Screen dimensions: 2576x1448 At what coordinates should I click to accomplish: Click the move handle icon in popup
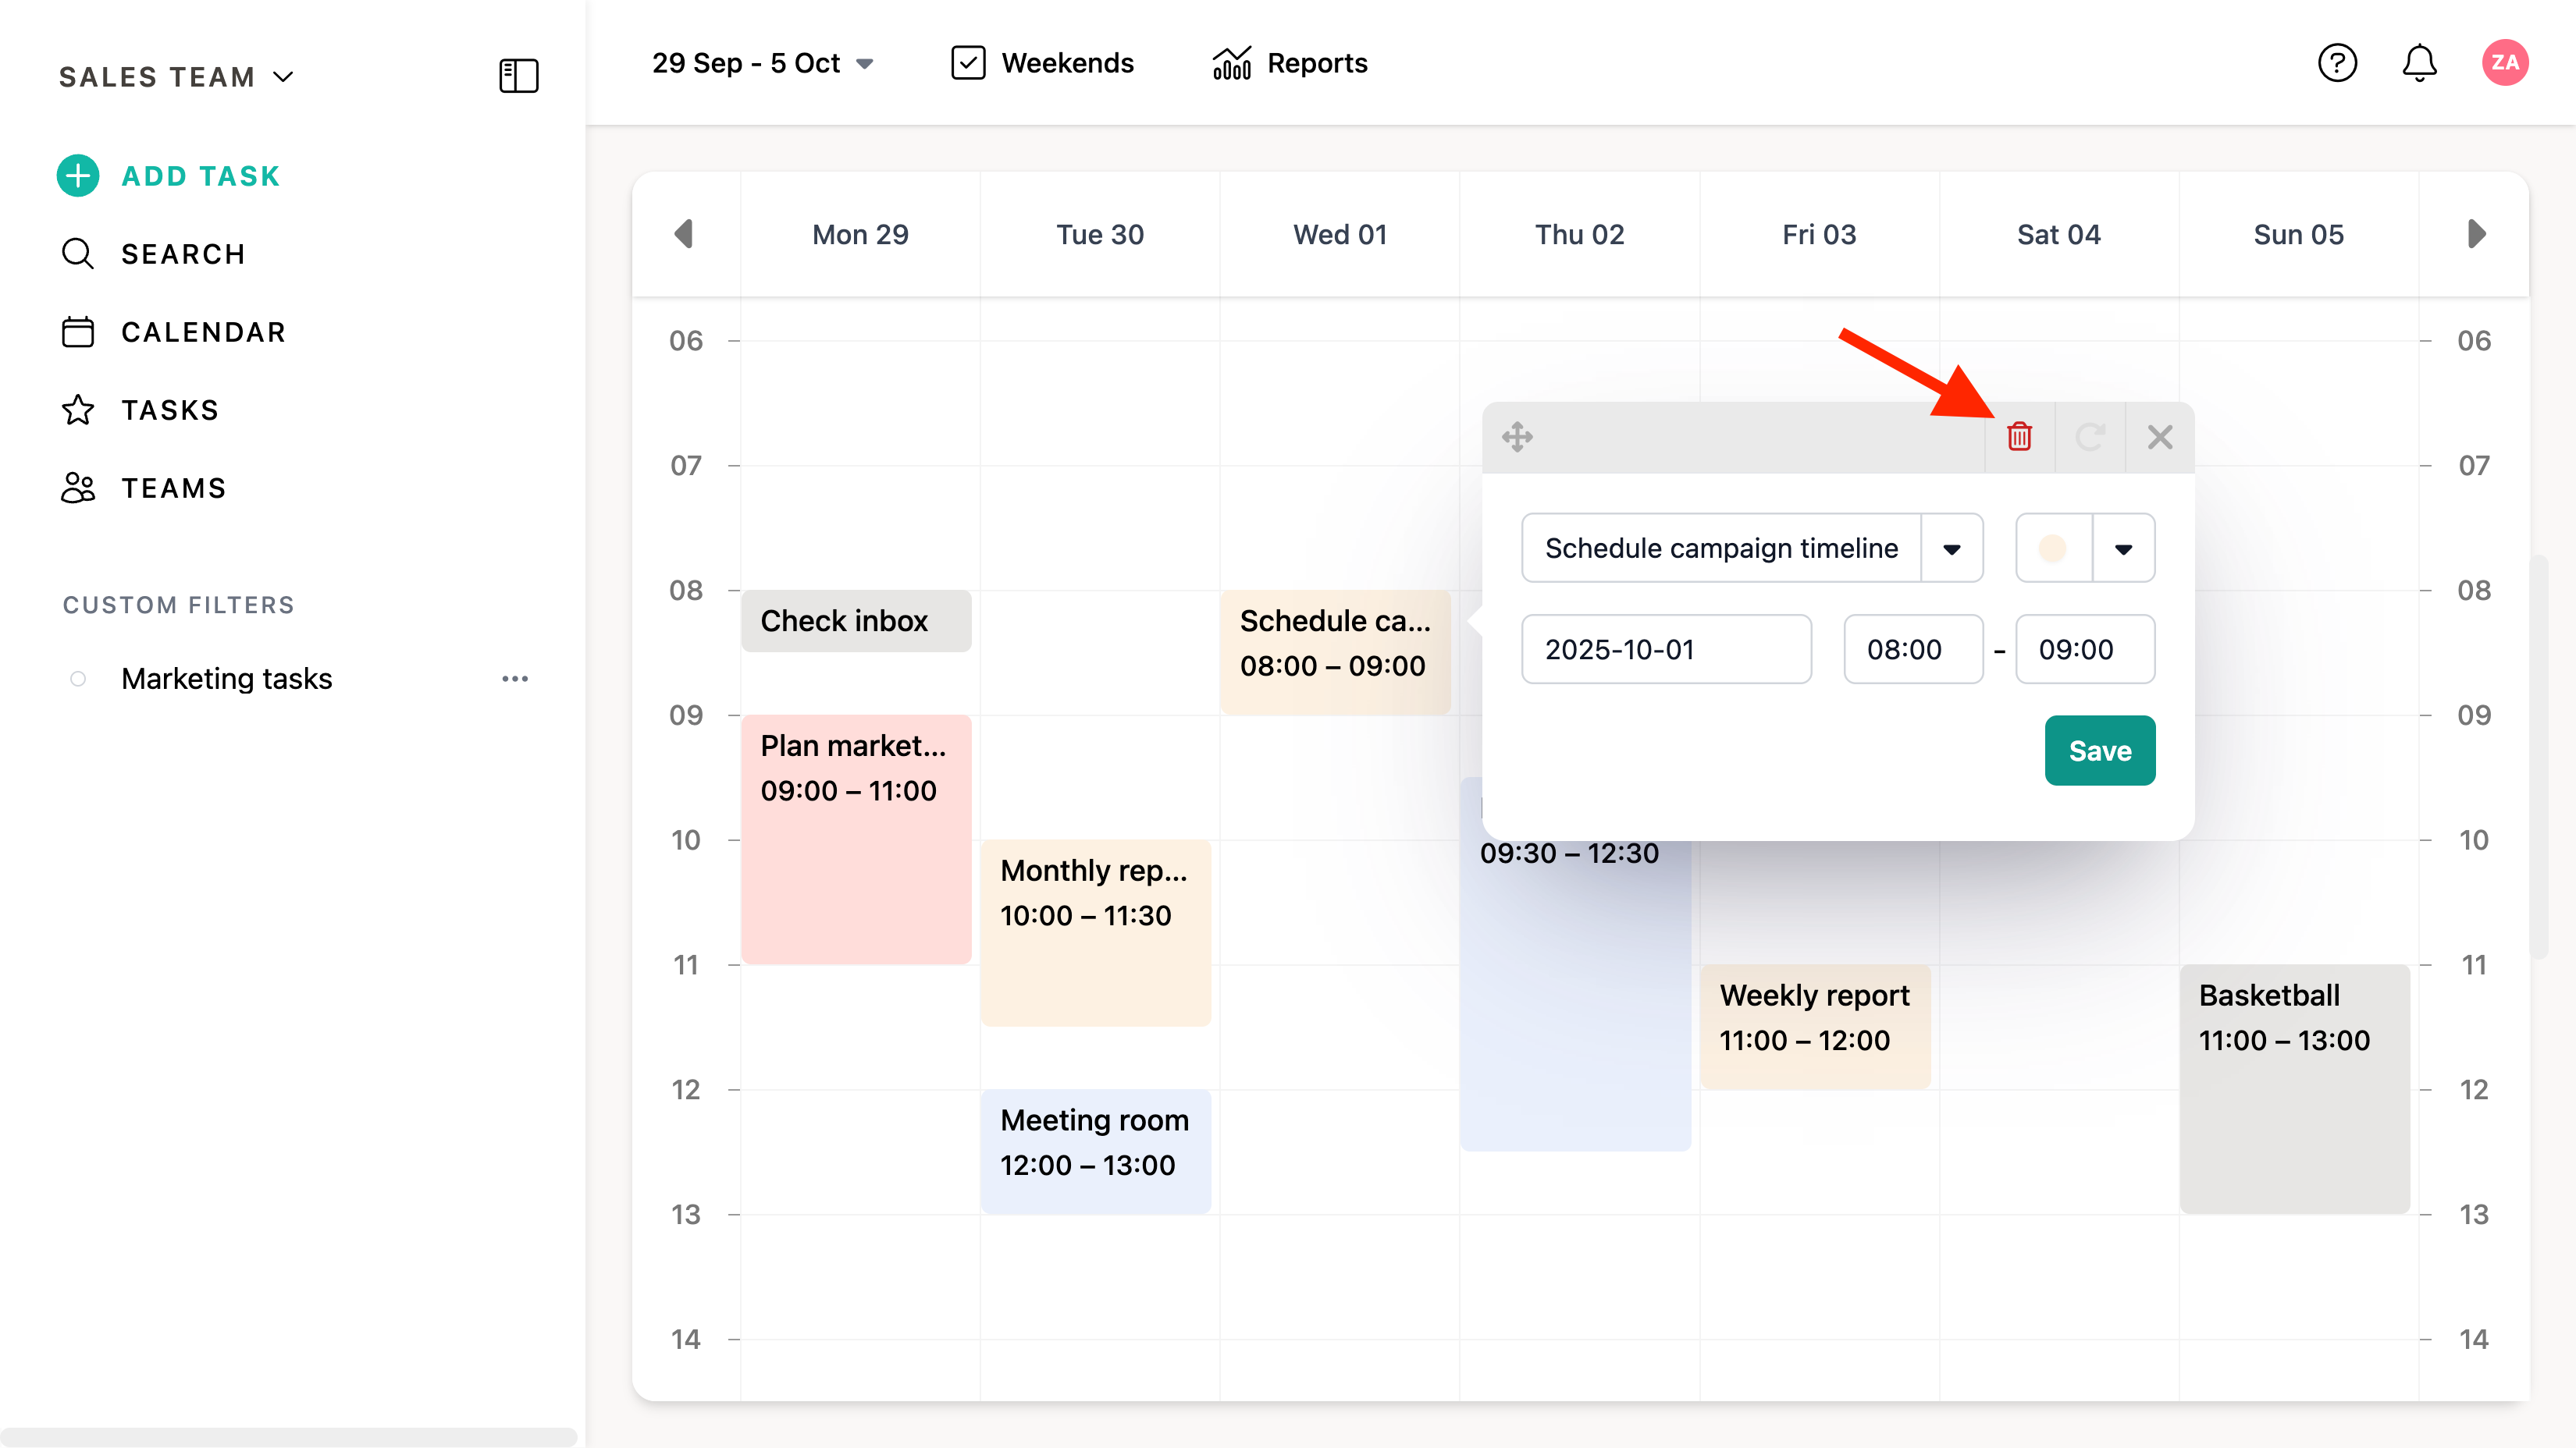(1517, 437)
